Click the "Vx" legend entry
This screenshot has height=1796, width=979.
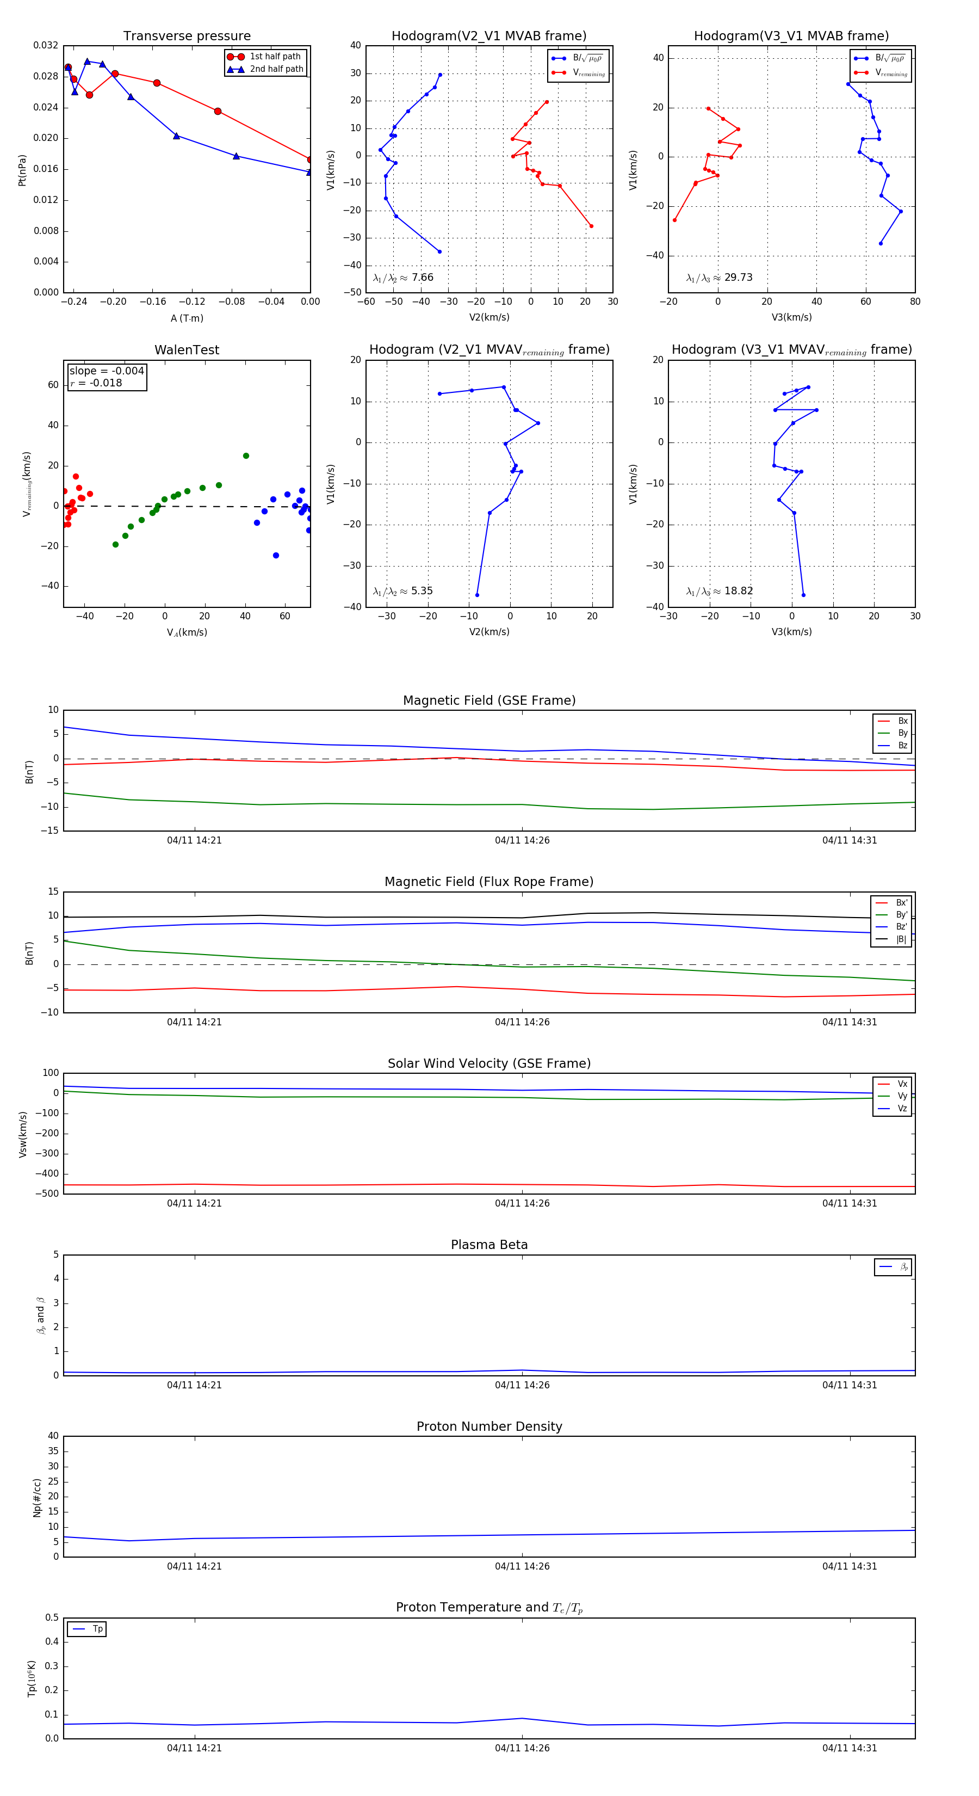[x=893, y=1084]
